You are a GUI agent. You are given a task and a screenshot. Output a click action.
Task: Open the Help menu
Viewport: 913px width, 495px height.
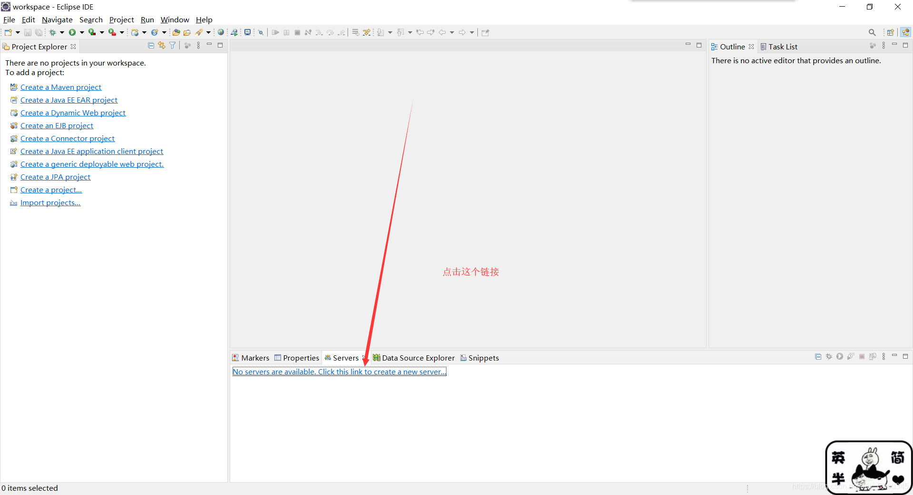click(x=204, y=19)
